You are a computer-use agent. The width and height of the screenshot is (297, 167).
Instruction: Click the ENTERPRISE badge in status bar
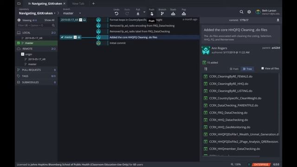pos(261,165)
